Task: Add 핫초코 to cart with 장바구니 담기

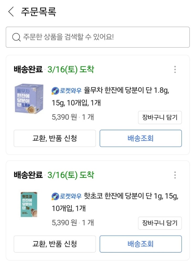Action: pos(160,223)
